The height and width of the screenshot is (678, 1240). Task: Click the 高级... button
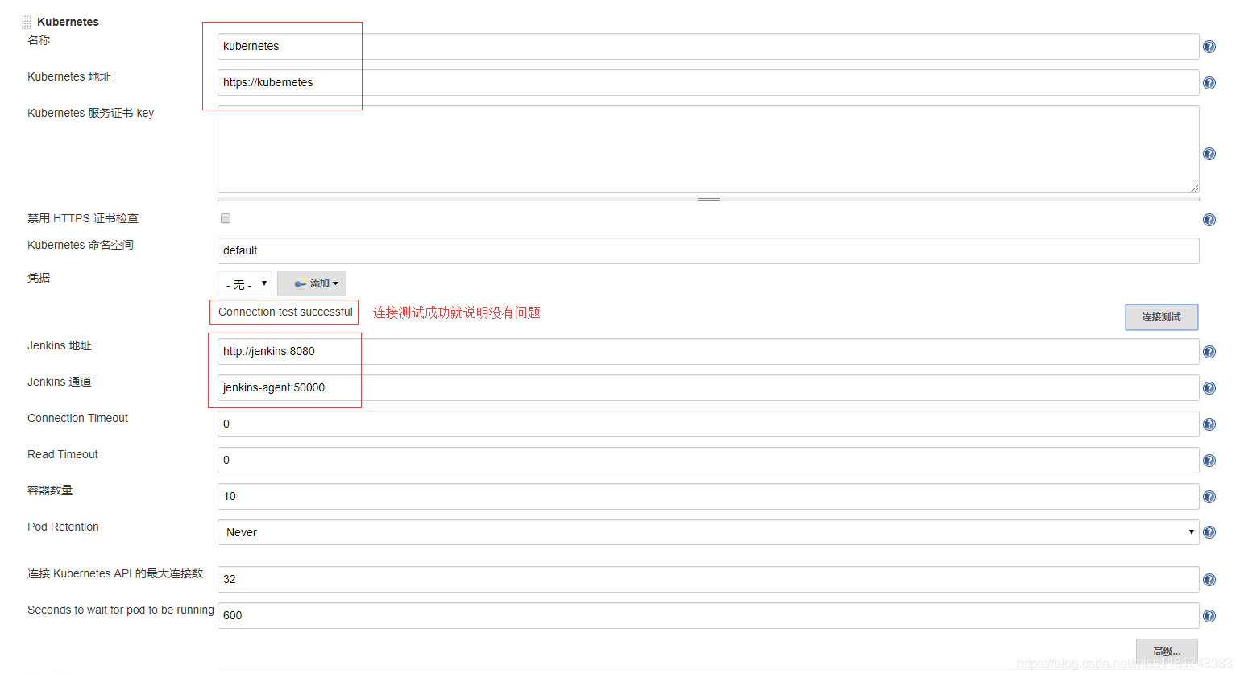tap(1167, 651)
